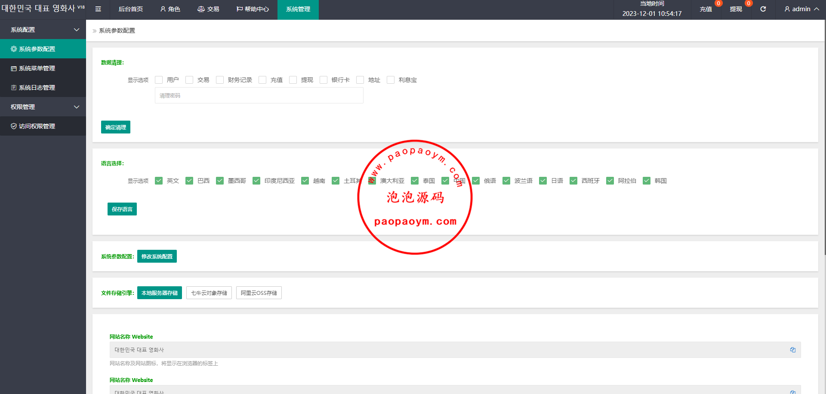Click the 保存语言 button

point(122,209)
